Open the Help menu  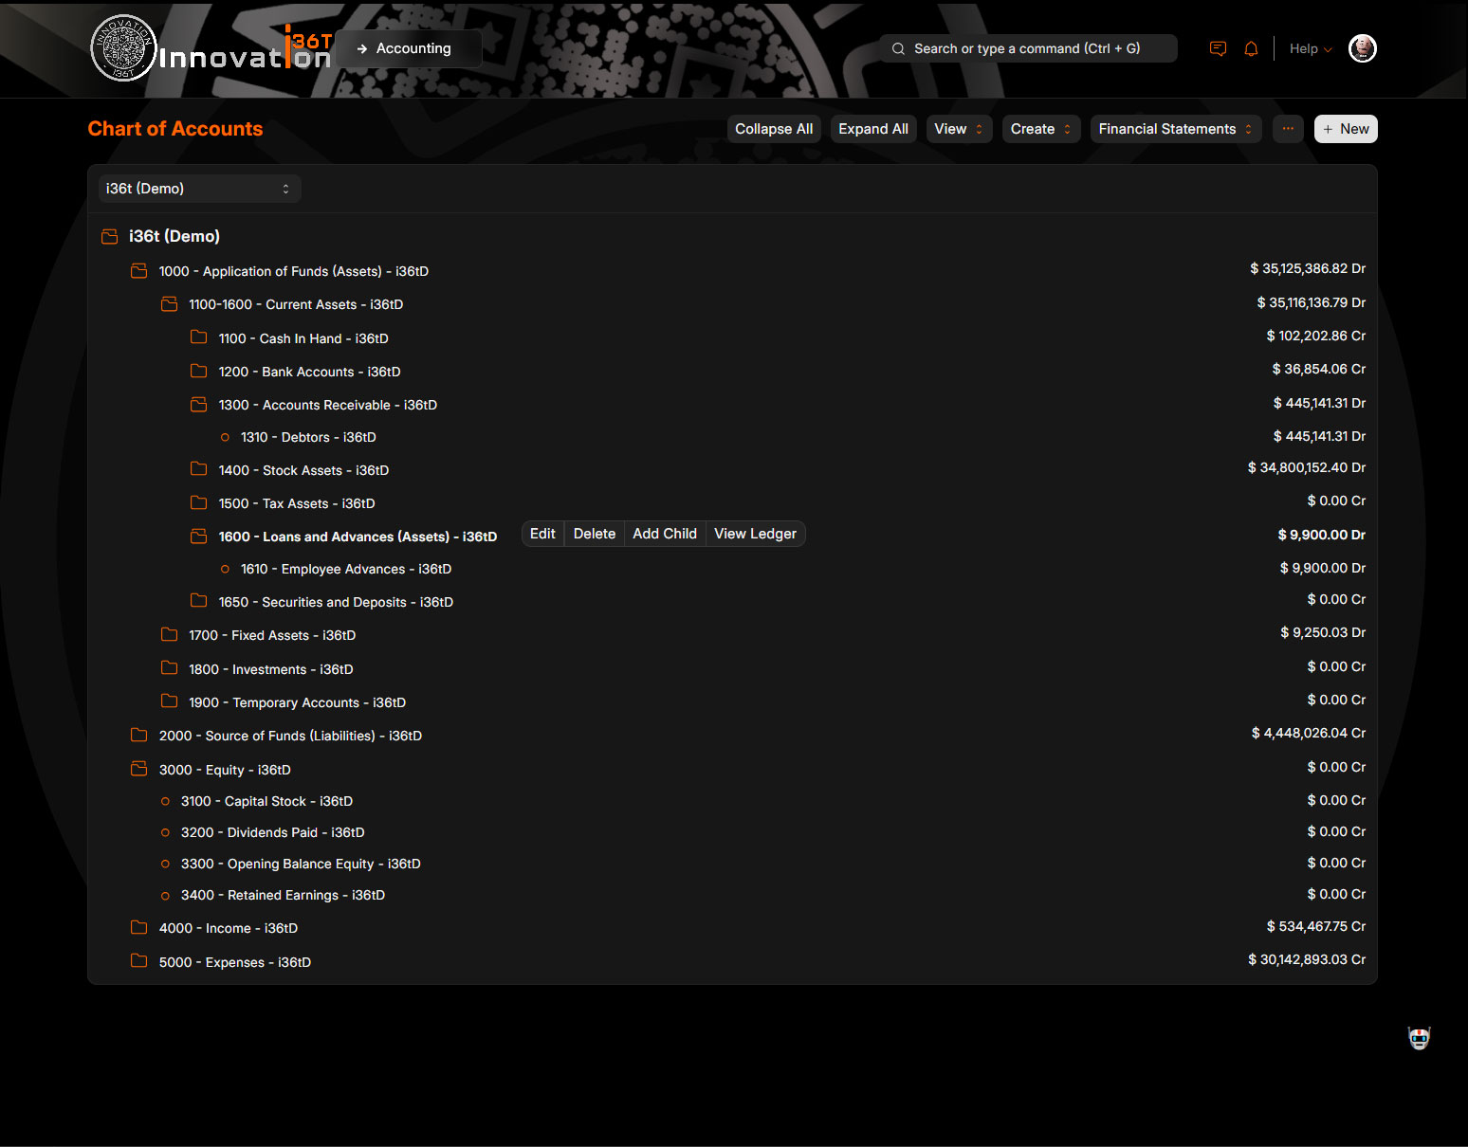1310,49
